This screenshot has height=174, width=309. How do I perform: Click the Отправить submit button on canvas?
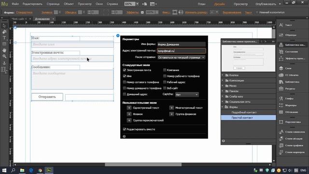point(47,97)
